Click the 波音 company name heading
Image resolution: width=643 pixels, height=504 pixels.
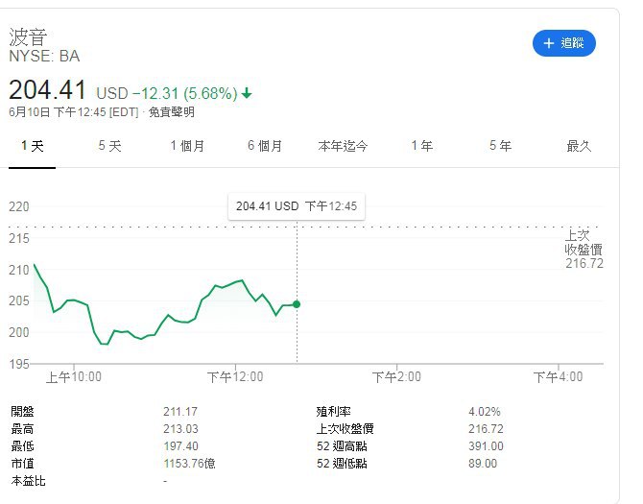(29, 37)
